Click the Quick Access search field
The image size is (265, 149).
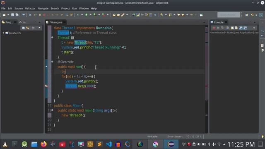[229, 15]
